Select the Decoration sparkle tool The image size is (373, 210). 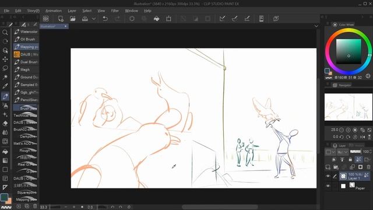tap(5, 114)
